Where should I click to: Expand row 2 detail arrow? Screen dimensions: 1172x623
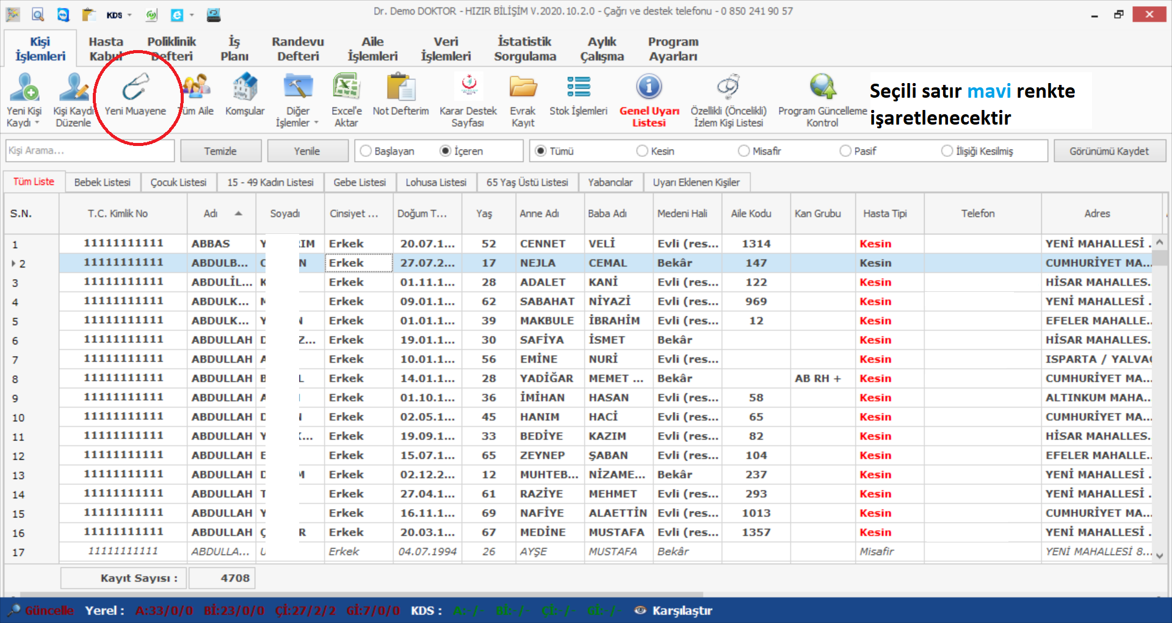pyautogui.click(x=13, y=264)
